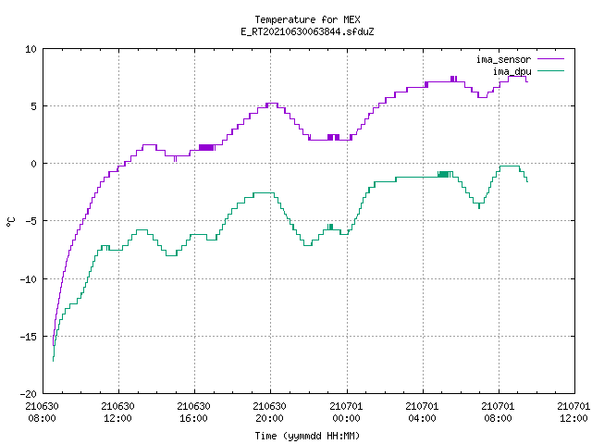This screenshot has height=444, width=592.
Task: Click the y-axis tick label 10
Action: coord(31,49)
